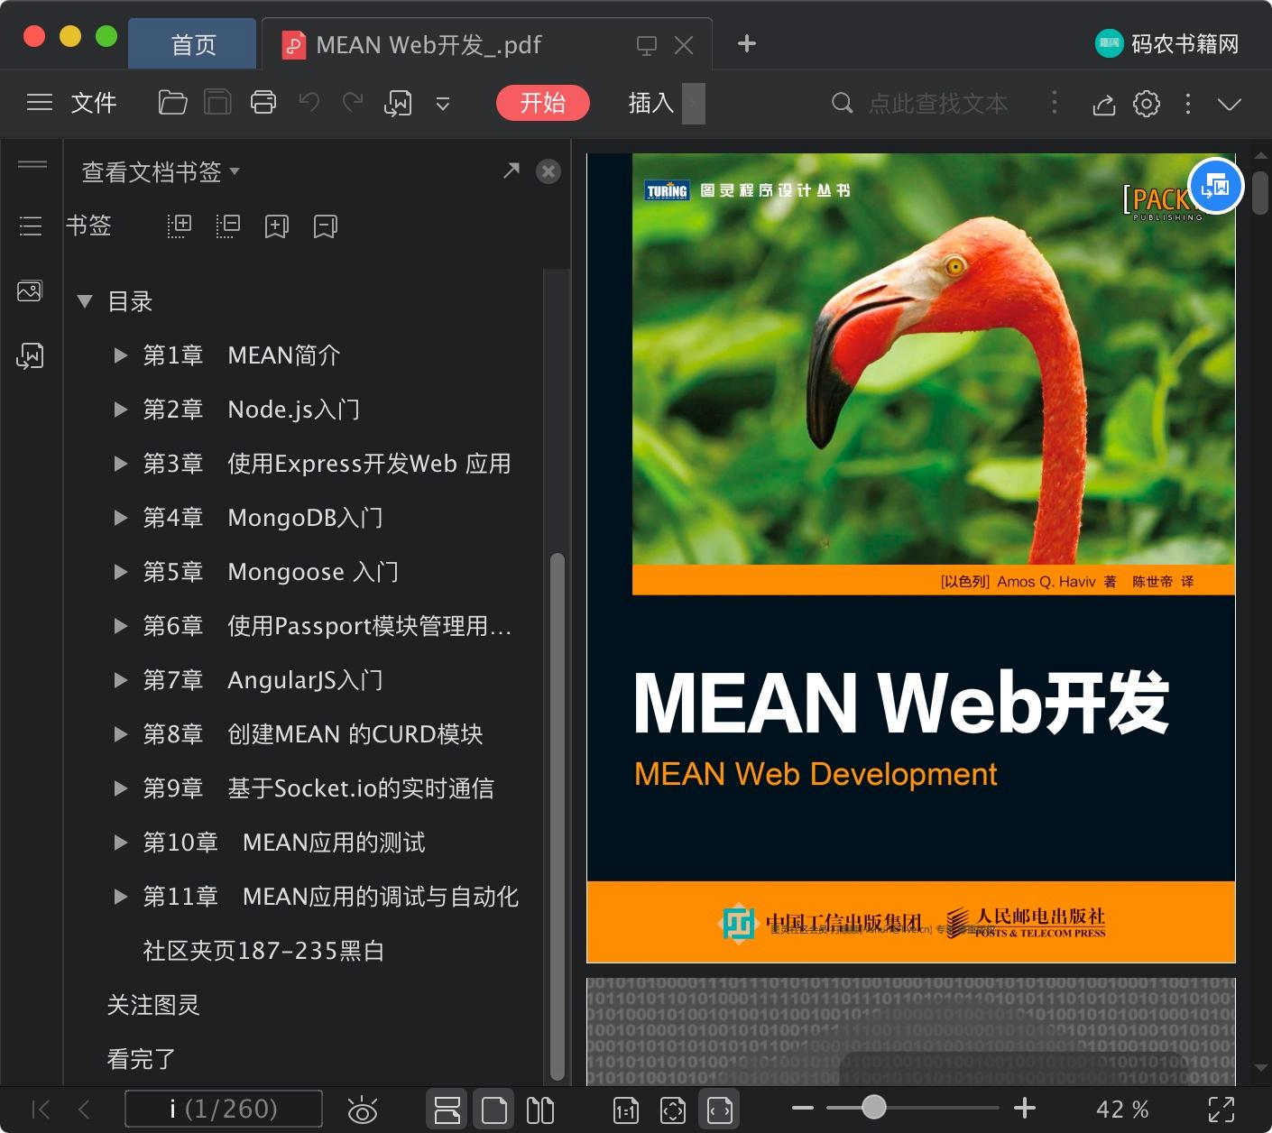Open bookmark 第11章 MEAN应用的调试与自动化
This screenshot has width=1272, height=1133.
[x=331, y=897]
